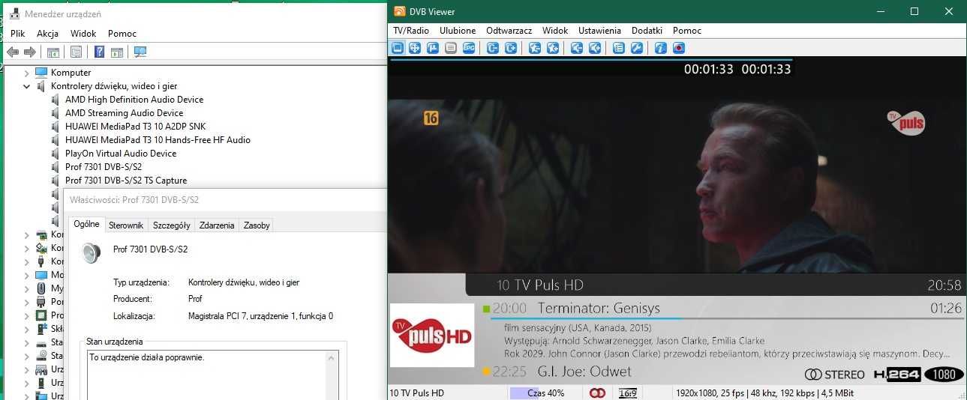Screen dimensions: 967x400
Task: Click show/hide console tree icon in Device Manager
Action: (53, 52)
